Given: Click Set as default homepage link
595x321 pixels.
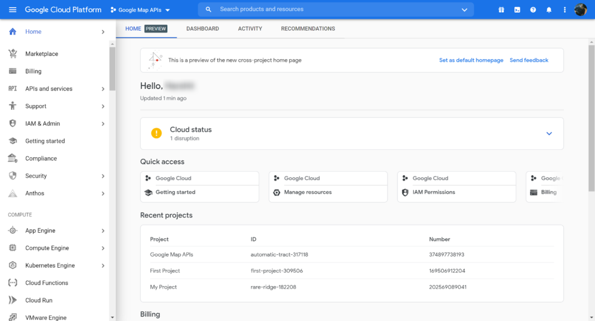Looking at the screenshot, I should (471, 60).
